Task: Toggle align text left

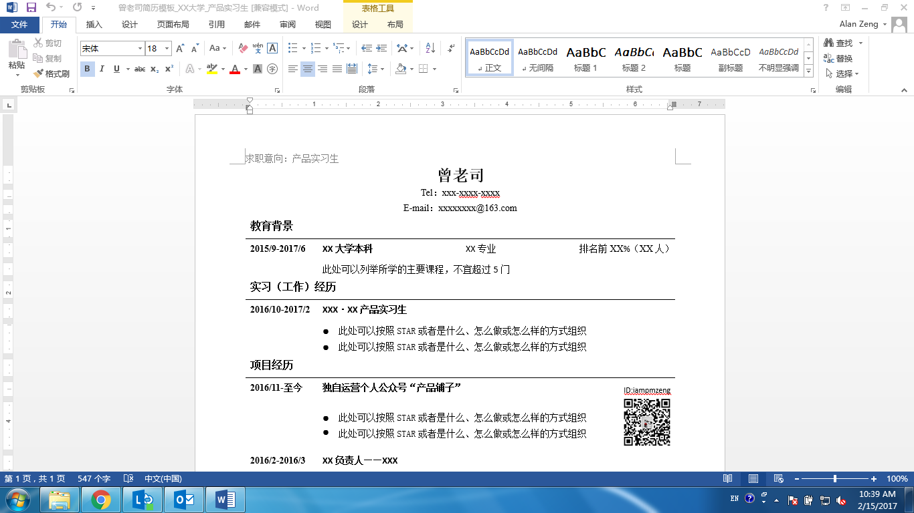Action: click(293, 69)
